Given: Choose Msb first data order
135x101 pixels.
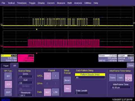Looking at the screenshot, I should click(48, 92).
